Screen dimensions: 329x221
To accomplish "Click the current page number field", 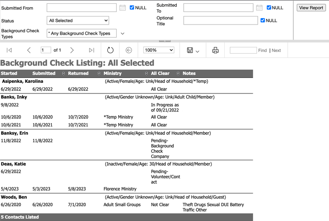I will pyautogui.click(x=46, y=50).
